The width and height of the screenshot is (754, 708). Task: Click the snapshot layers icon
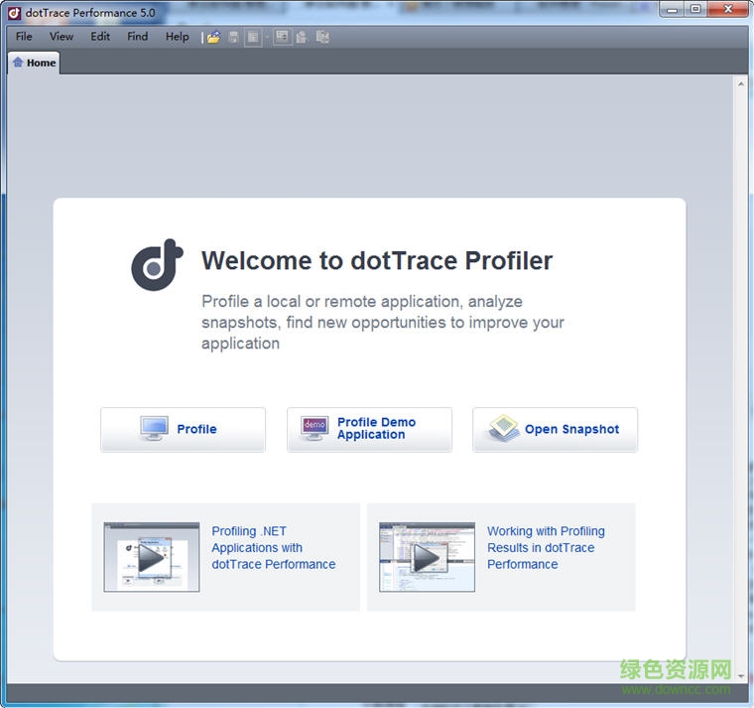(503, 428)
